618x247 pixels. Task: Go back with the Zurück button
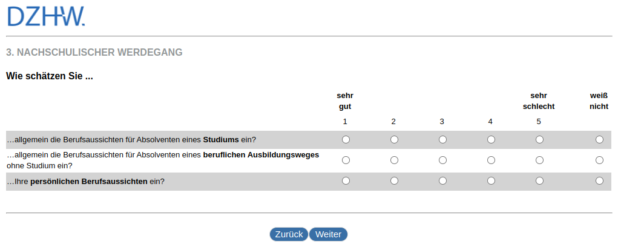coord(289,234)
